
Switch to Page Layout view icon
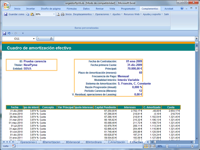[150, 146]
